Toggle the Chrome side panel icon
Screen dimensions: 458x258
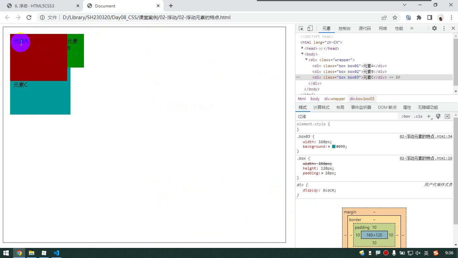coord(429,17)
